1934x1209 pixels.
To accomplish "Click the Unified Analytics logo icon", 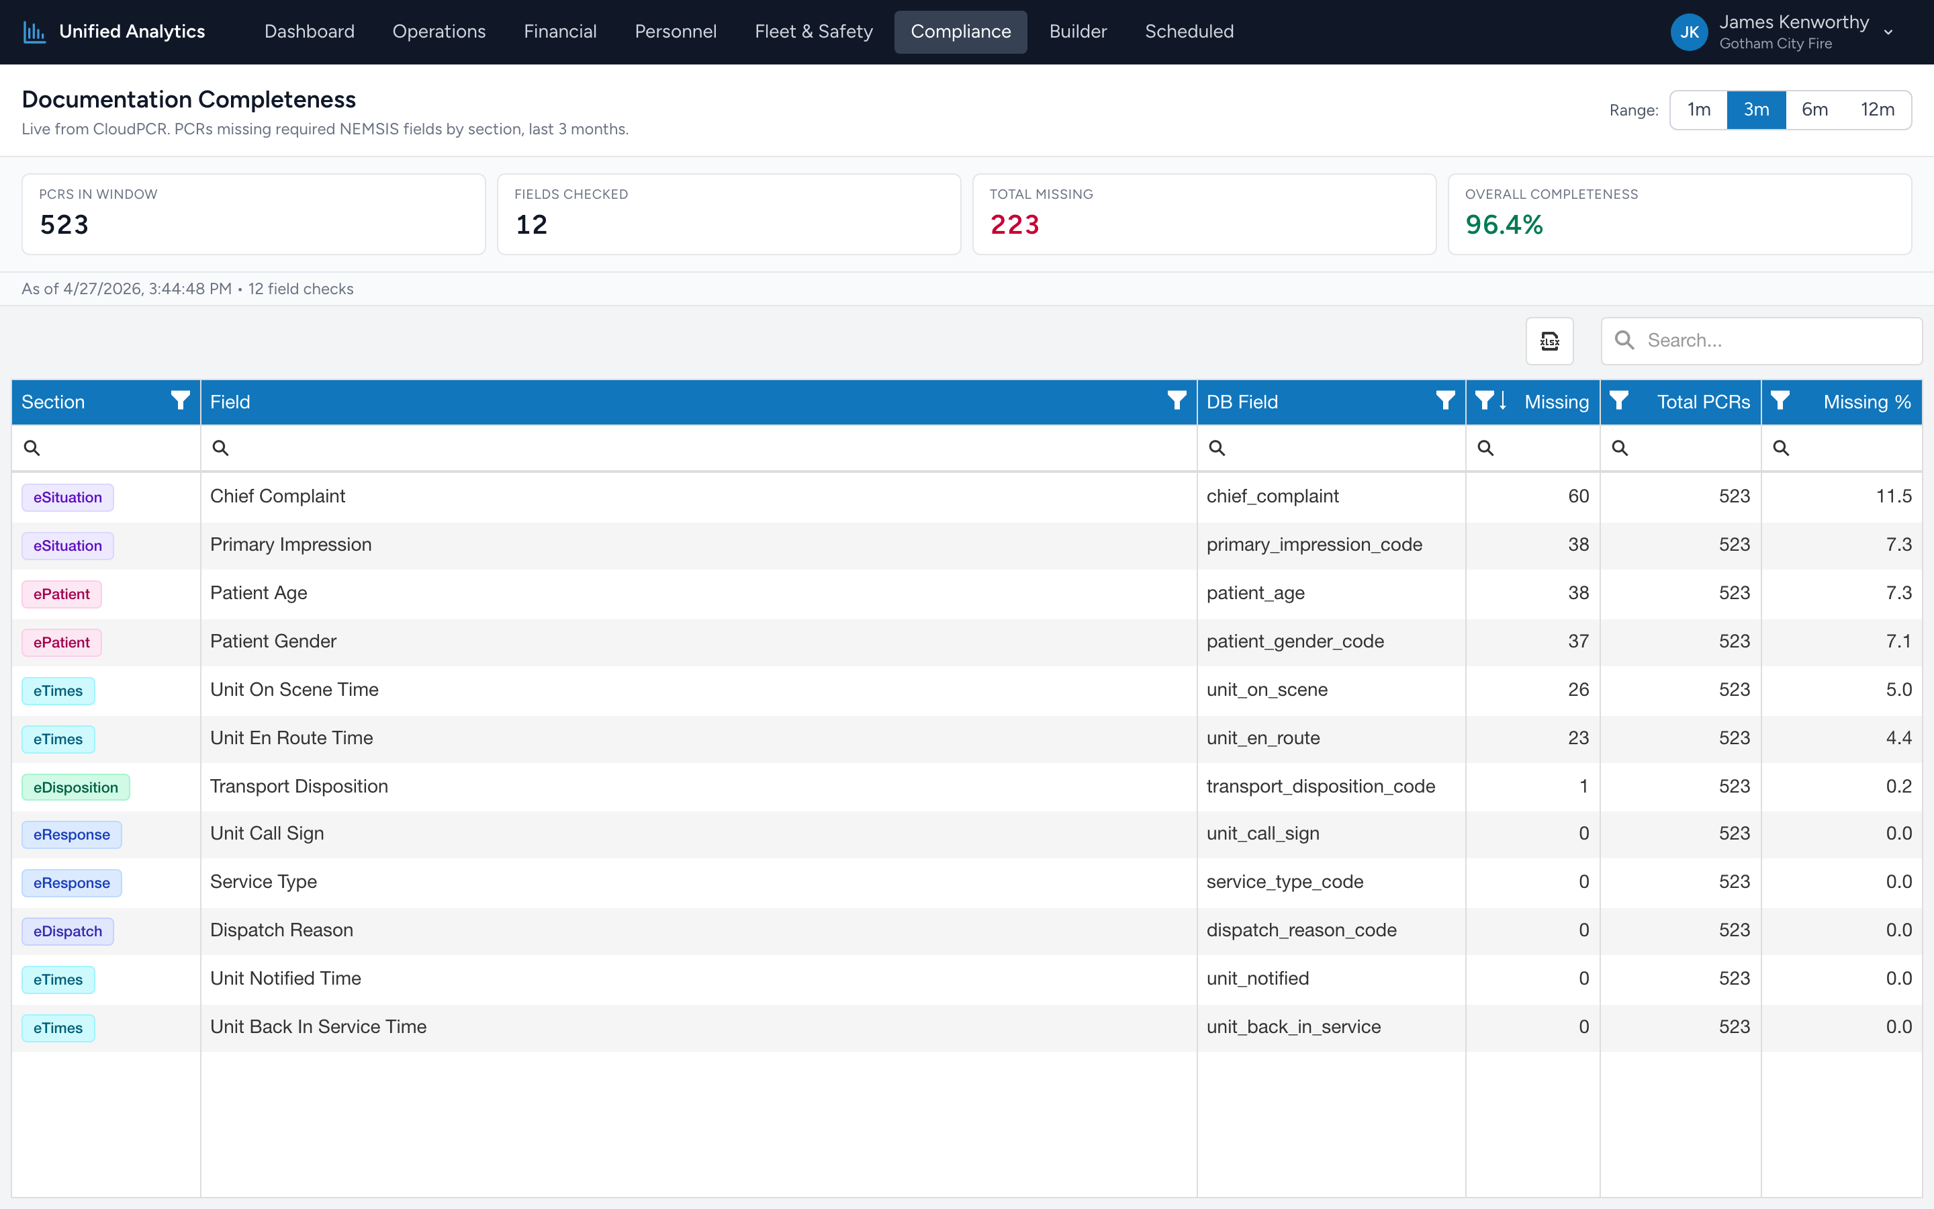I will coord(34,32).
